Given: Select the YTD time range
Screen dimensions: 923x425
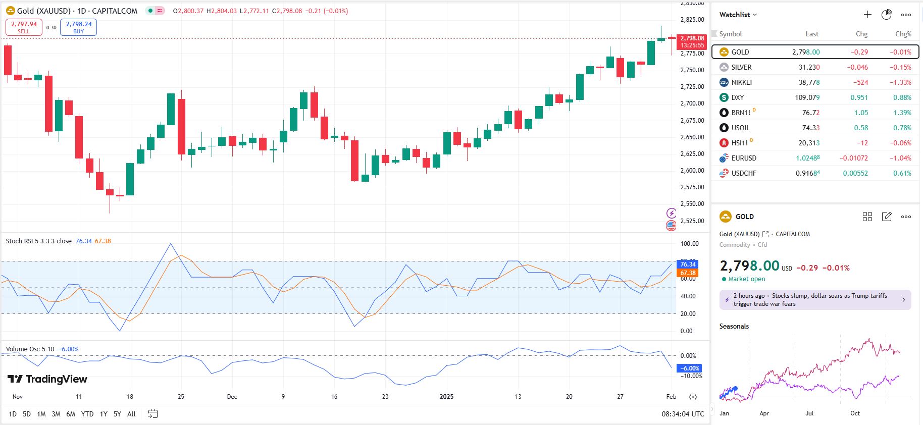Looking at the screenshot, I should (87, 414).
